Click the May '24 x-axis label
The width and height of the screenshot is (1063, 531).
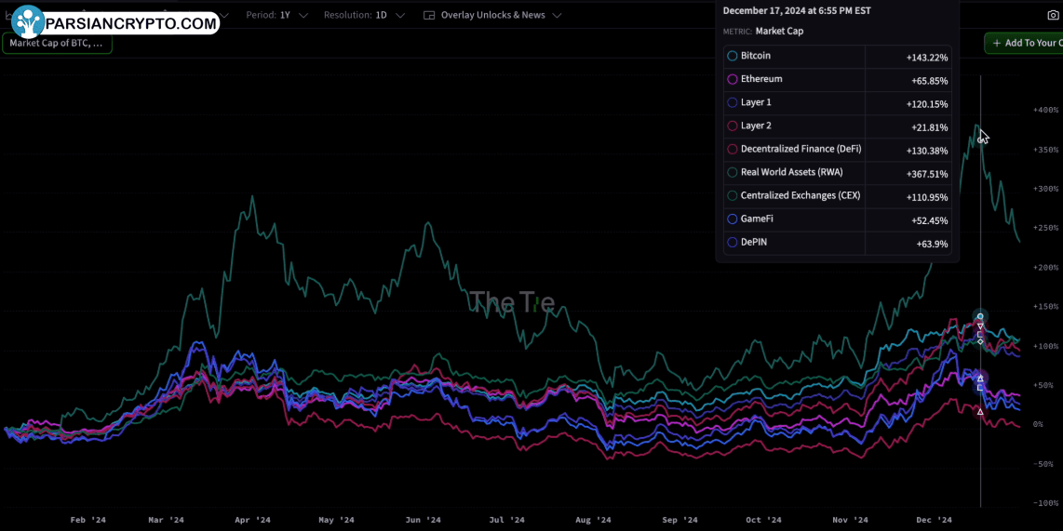point(336,520)
